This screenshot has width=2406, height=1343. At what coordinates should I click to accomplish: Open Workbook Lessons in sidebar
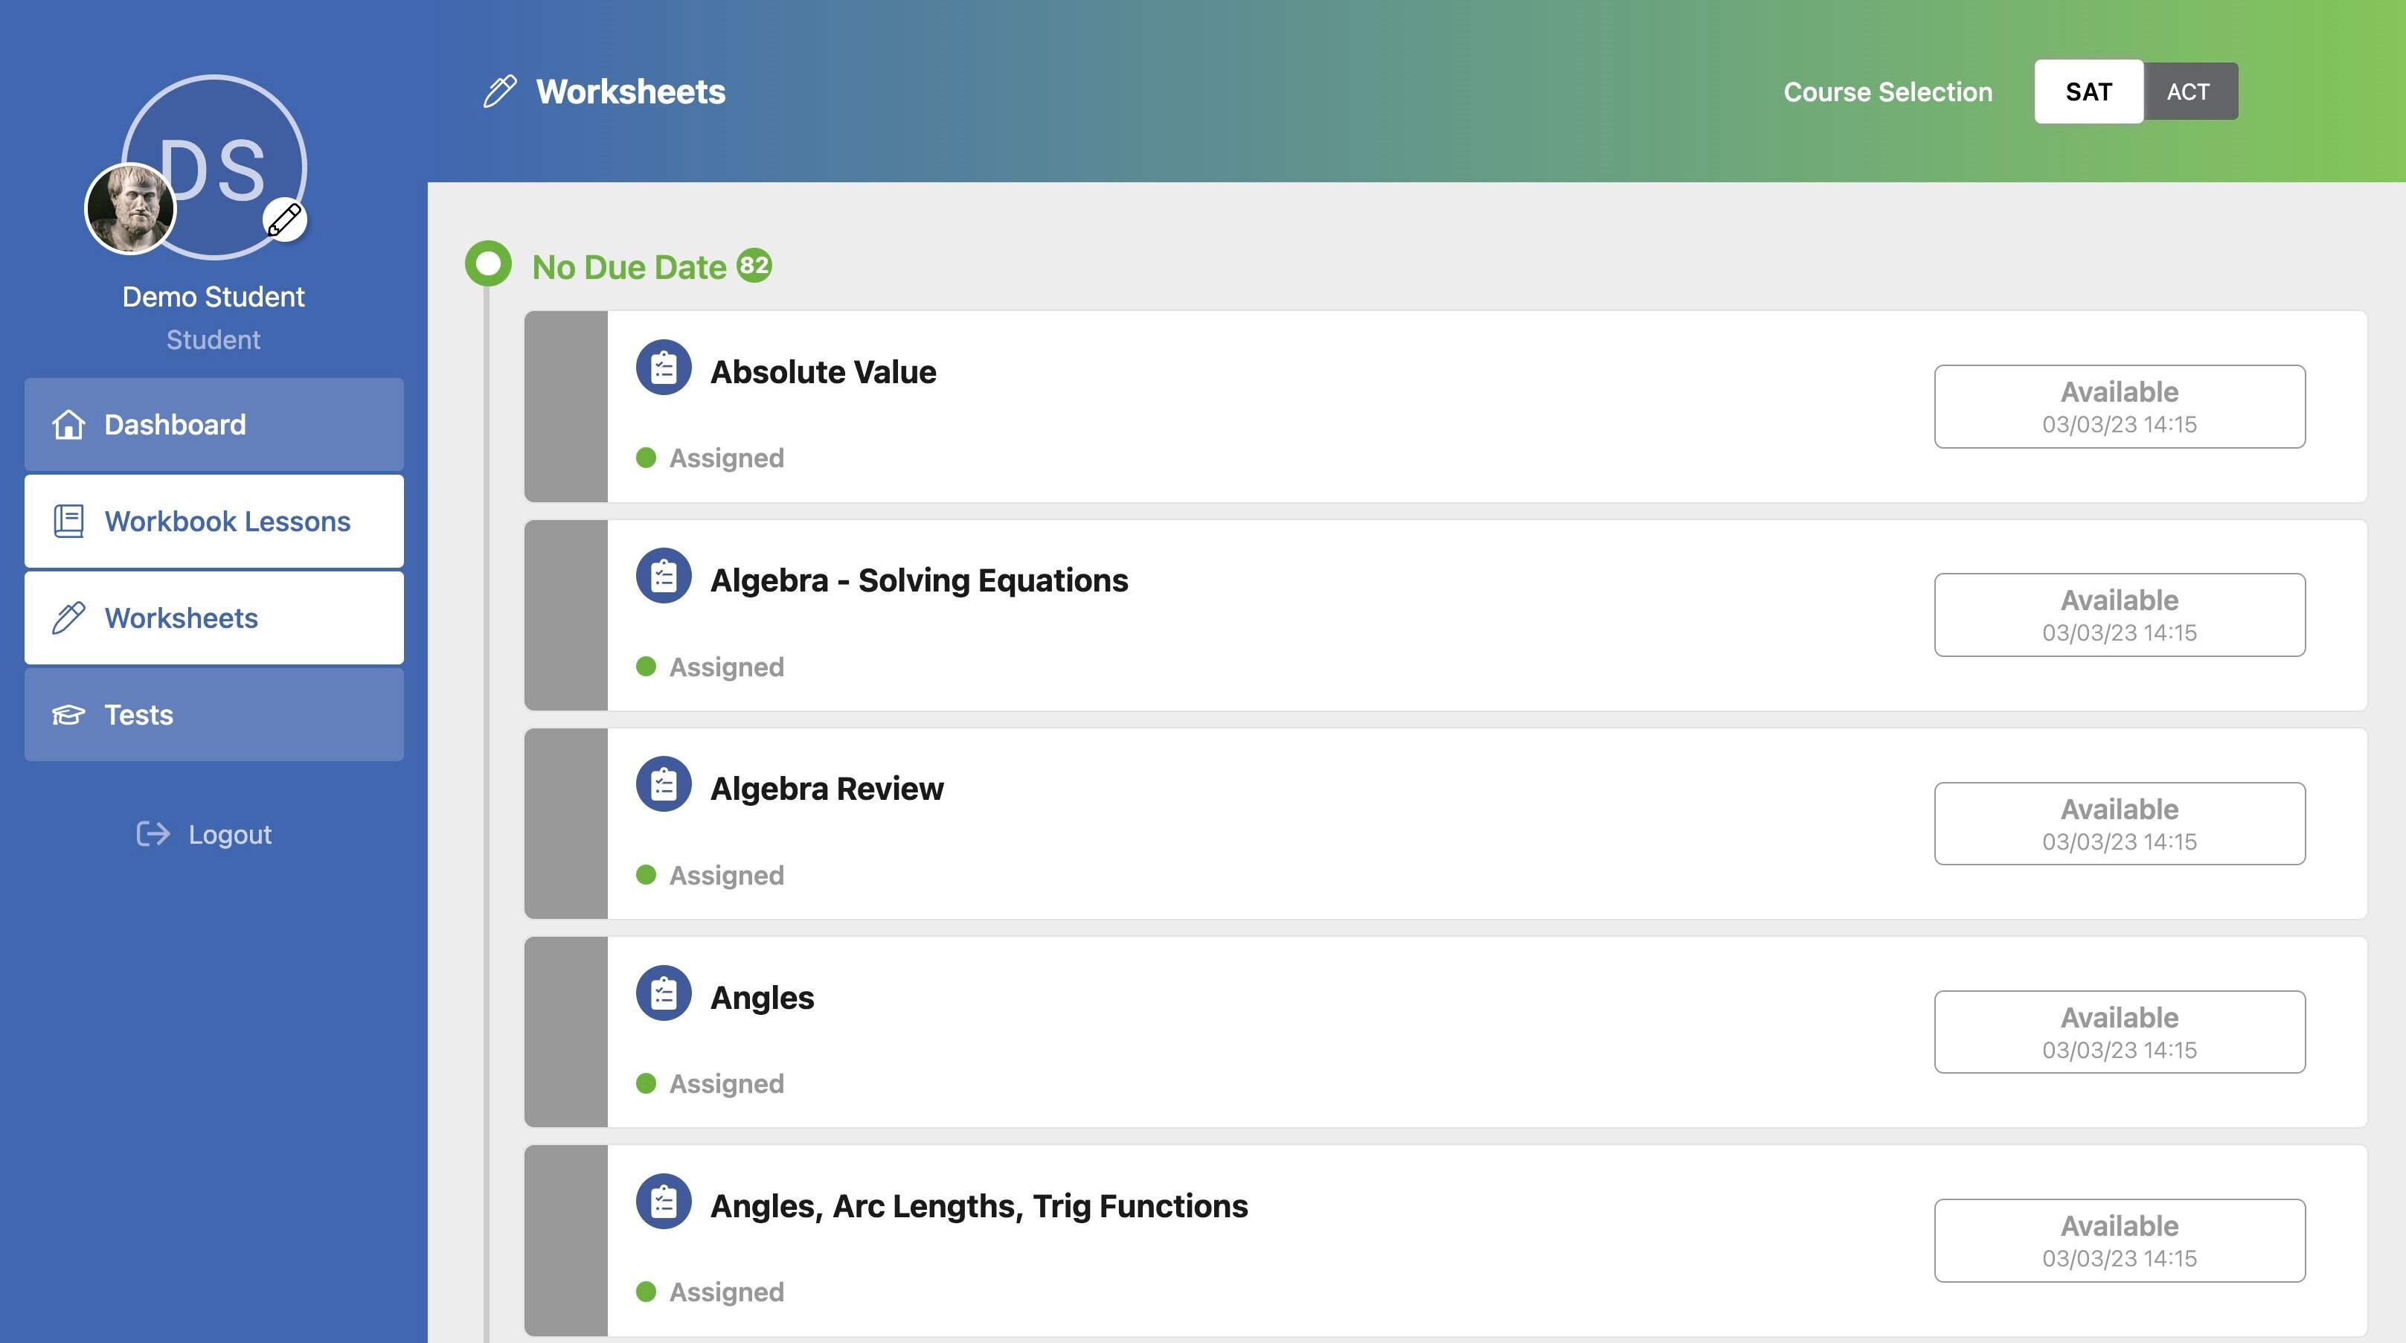coord(214,521)
